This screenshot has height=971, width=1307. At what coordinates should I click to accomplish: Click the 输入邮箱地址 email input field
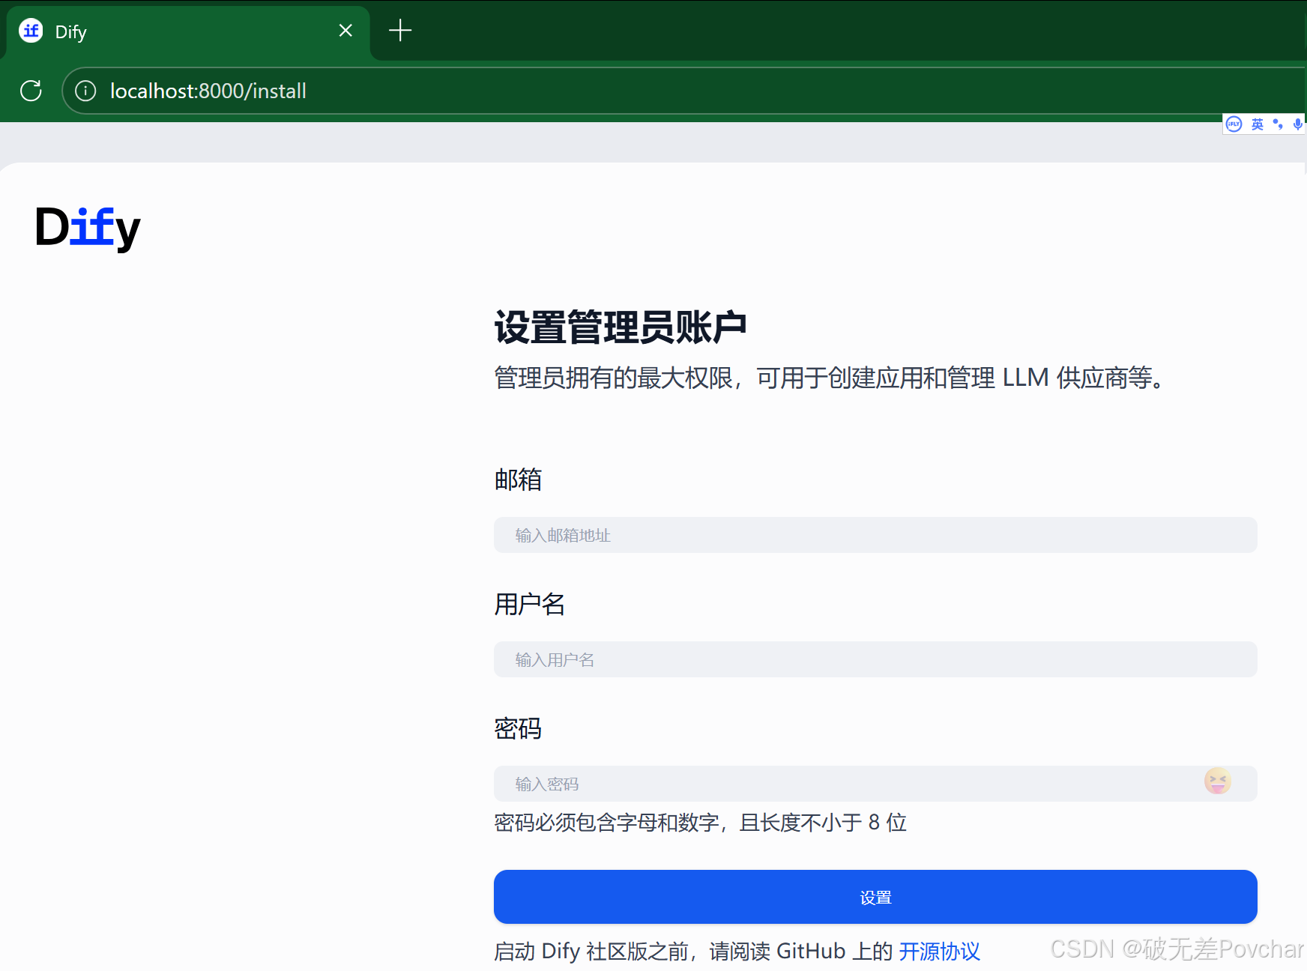coord(875,535)
